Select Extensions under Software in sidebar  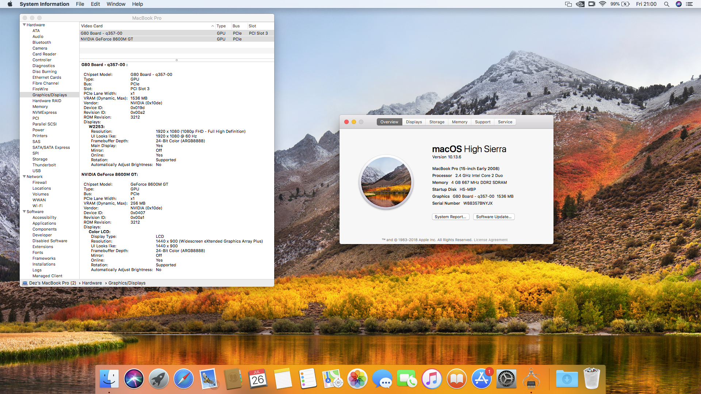(43, 247)
